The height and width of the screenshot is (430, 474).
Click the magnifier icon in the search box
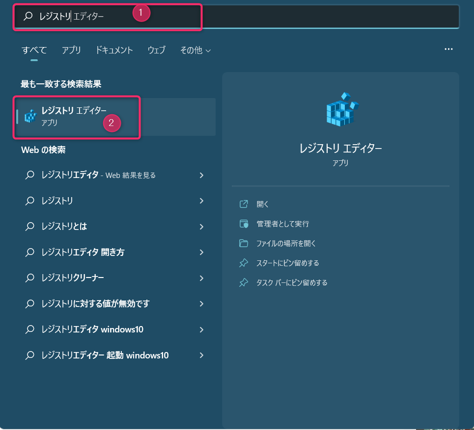point(28,16)
